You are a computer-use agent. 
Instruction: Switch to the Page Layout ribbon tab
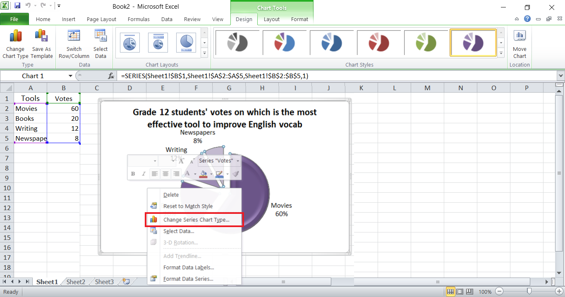coord(102,19)
